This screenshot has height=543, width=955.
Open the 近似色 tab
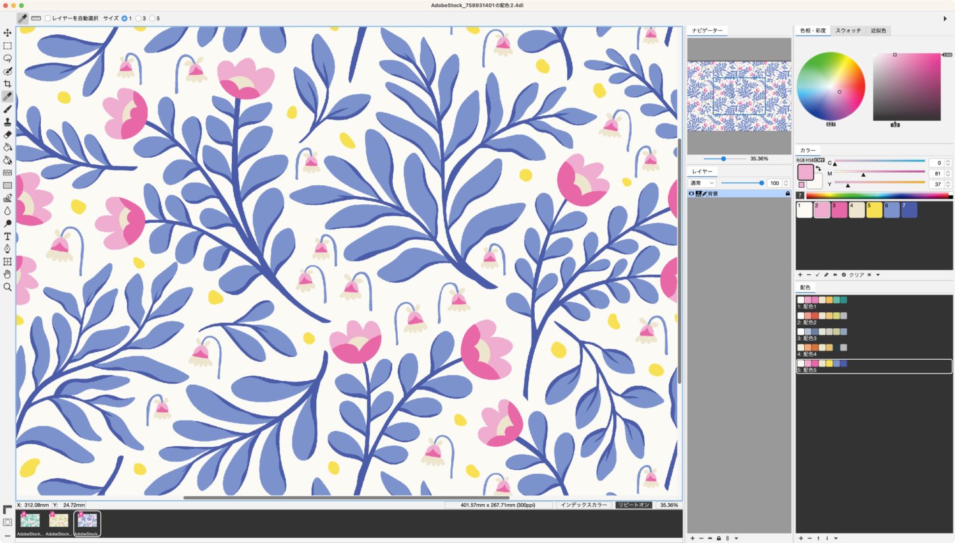click(x=878, y=30)
